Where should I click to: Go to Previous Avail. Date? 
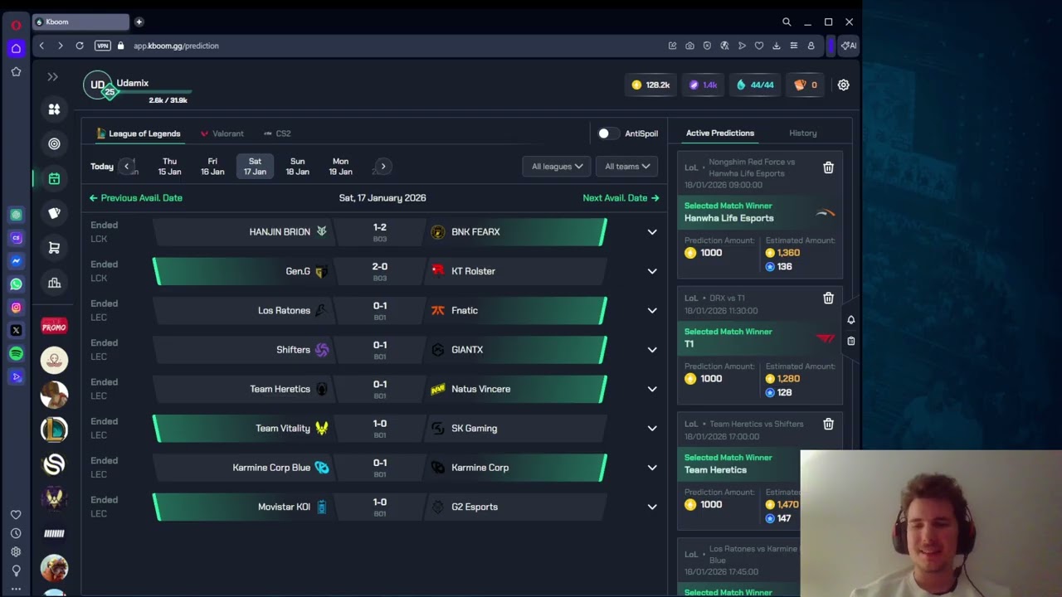136,198
